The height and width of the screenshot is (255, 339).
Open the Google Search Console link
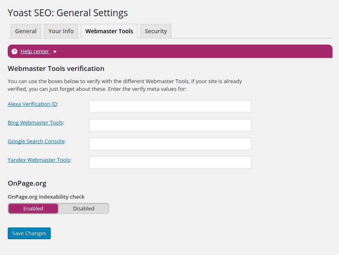pos(36,141)
